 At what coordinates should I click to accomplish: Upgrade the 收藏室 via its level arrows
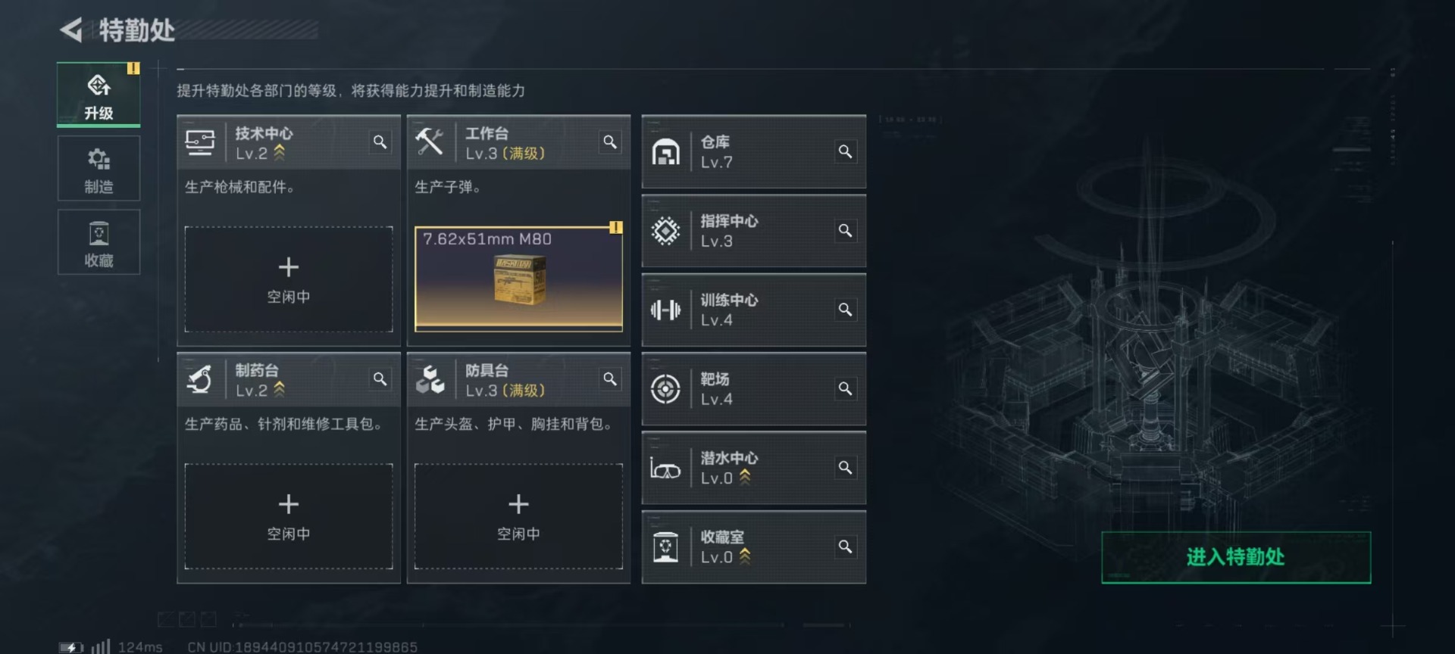click(745, 556)
